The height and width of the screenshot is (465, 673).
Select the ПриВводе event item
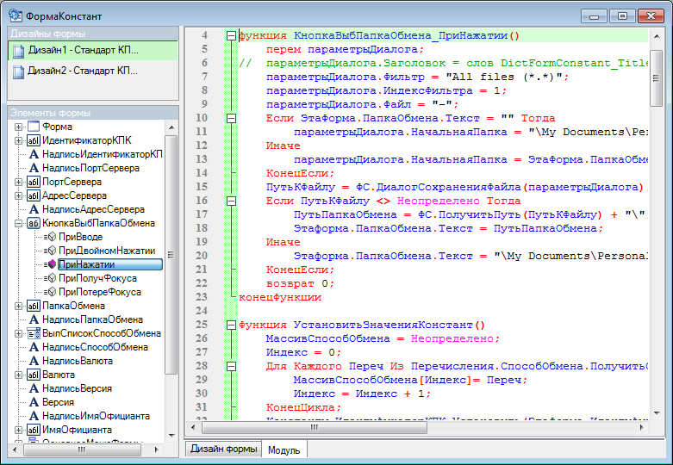coord(80,237)
